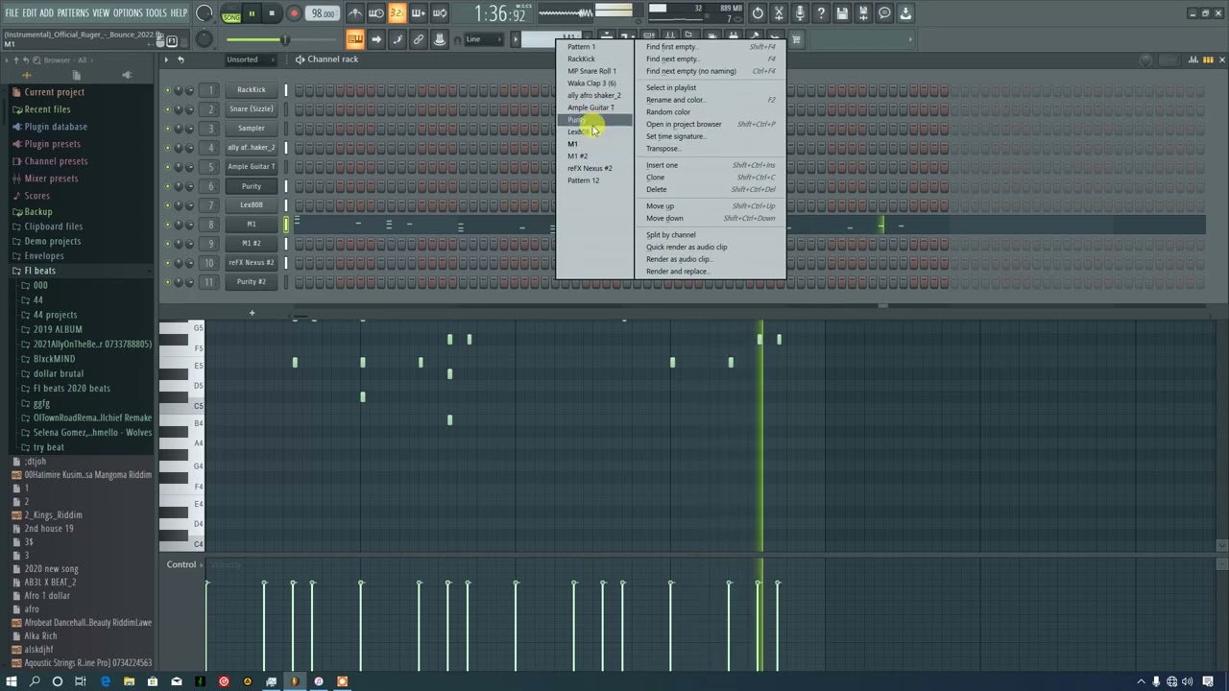Expand the Current project browser entry
This screenshot has width=1229, height=691.
54,92
